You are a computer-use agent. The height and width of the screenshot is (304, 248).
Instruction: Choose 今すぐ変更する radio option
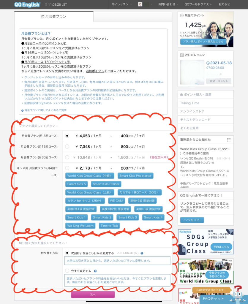pos(67,271)
